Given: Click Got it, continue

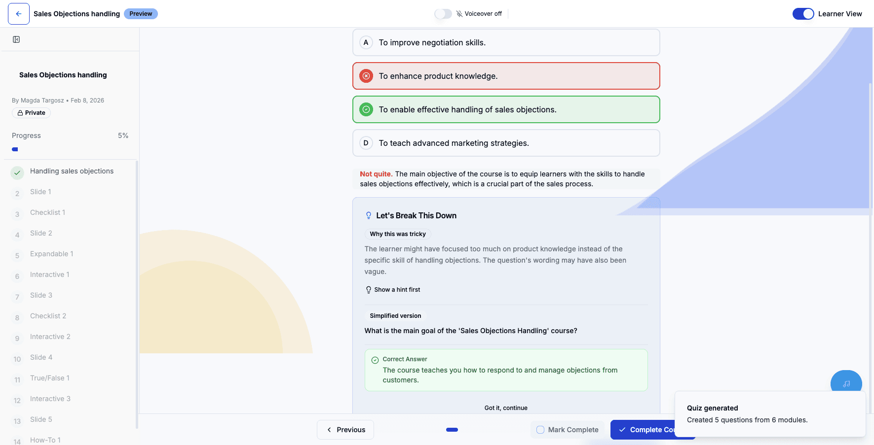Looking at the screenshot, I should [506, 408].
